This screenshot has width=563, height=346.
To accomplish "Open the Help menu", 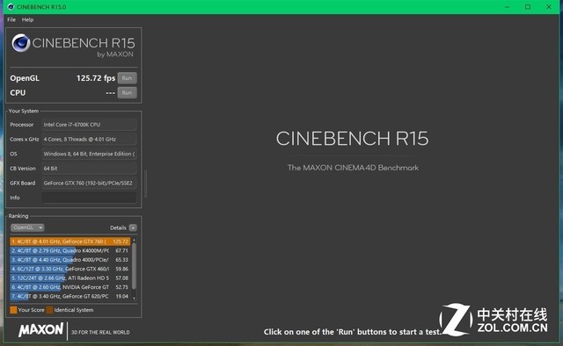I will tap(27, 19).
